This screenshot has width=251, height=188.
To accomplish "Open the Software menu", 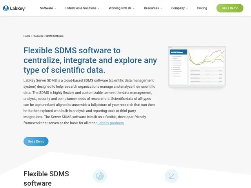I will (x=46, y=8).
